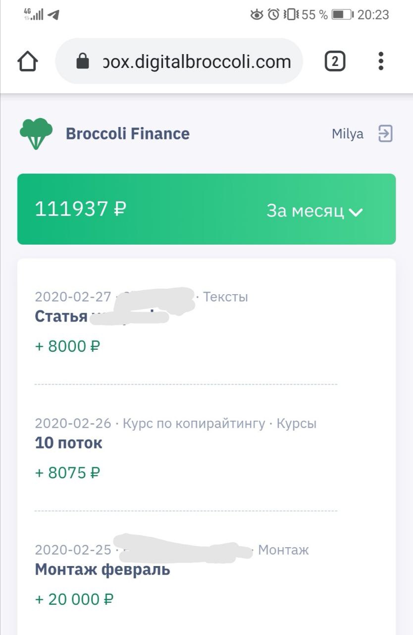This screenshot has width=413, height=635.
Task: Click the chevron beside "За месяц"
Action: pyautogui.click(x=356, y=212)
